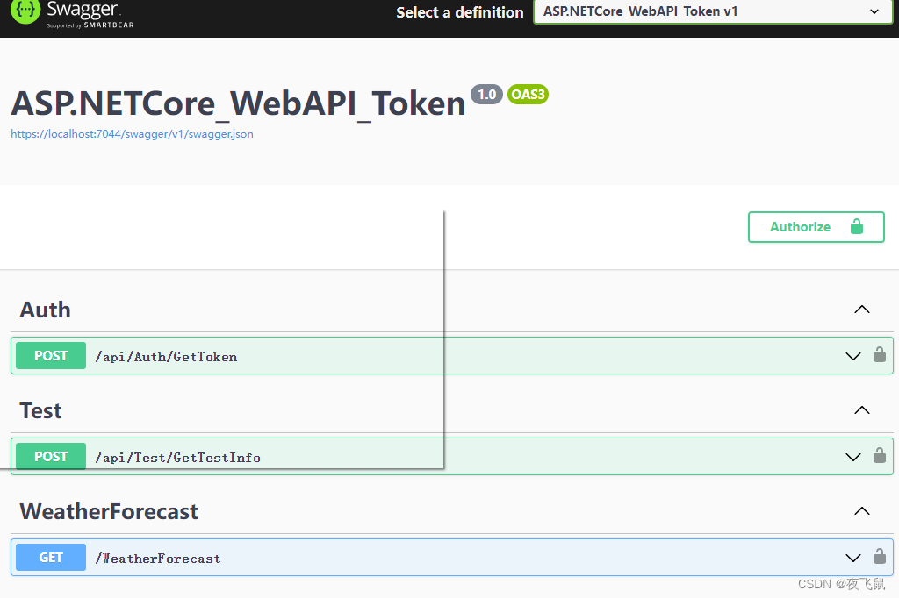
Task: Click lock icon on WeatherForecast GET row
Action: [x=879, y=557]
